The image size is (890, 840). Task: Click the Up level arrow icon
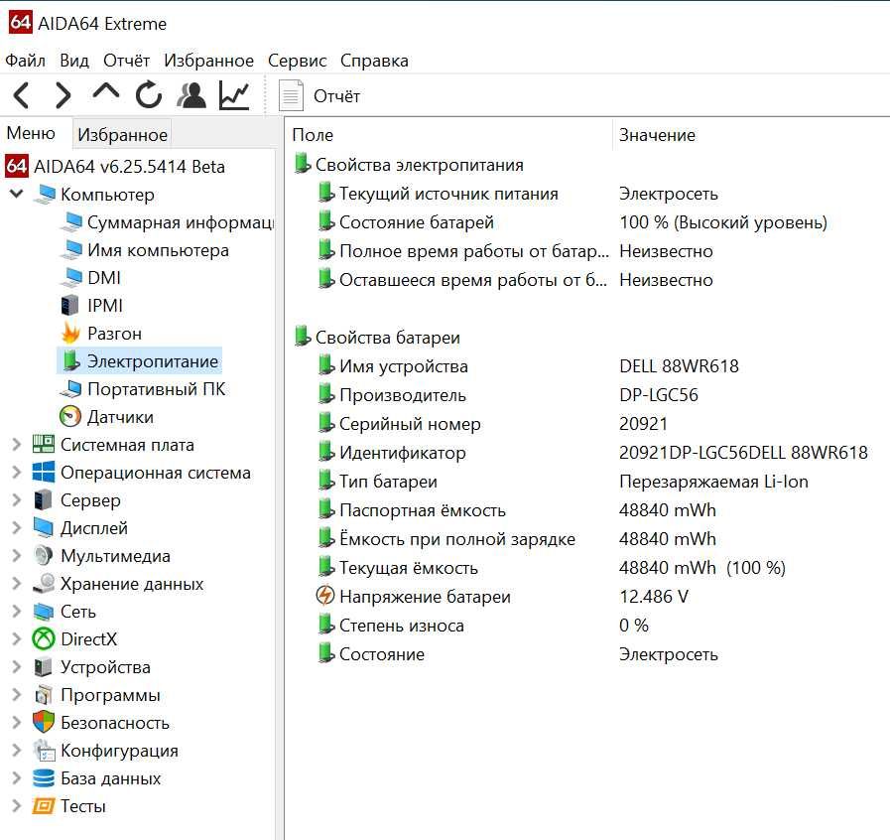pyautogui.click(x=105, y=92)
